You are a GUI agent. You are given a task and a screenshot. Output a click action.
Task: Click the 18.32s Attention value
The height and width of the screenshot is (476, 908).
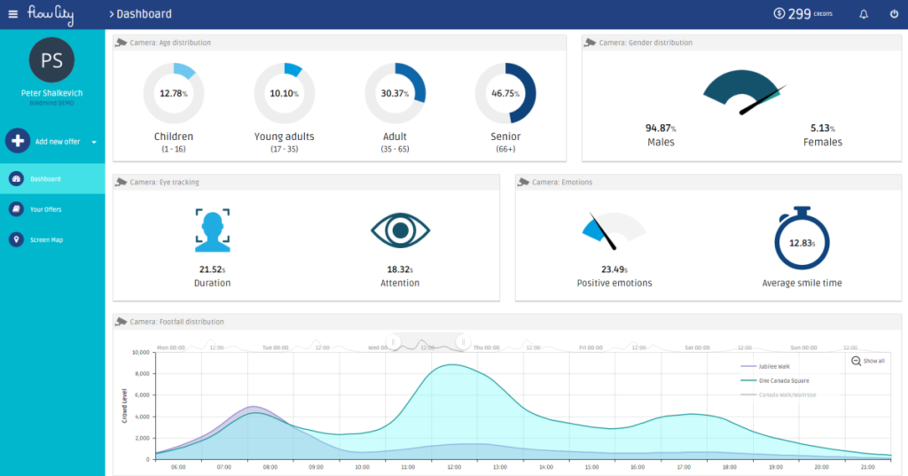click(400, 269)
